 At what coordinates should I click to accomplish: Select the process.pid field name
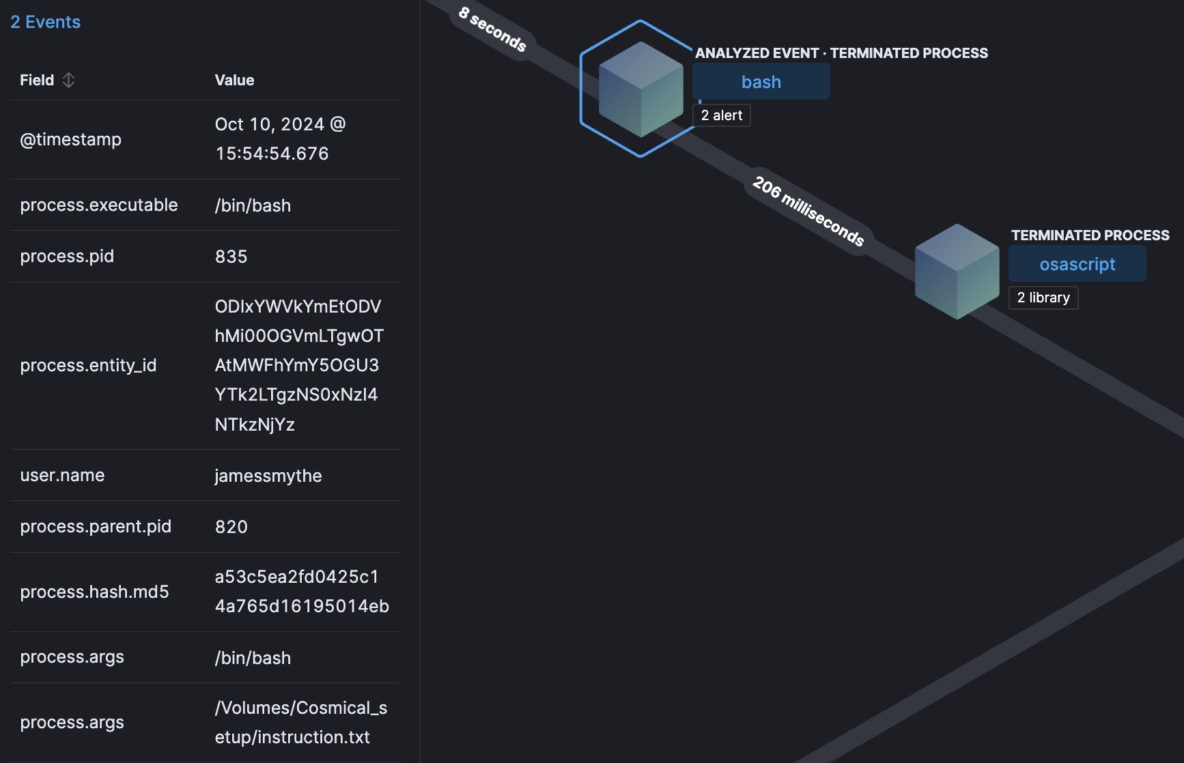click(67, 256)
